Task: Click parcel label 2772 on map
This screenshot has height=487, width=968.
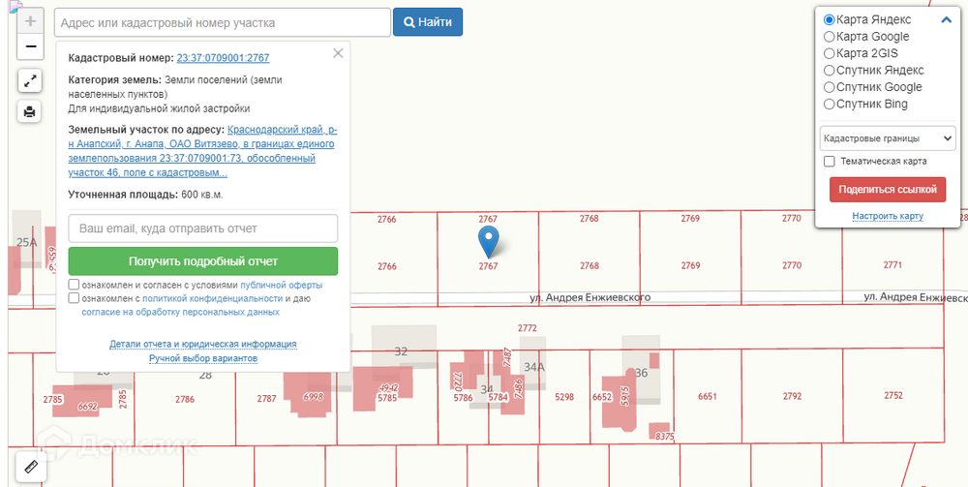Action: (x=528, y=328)
